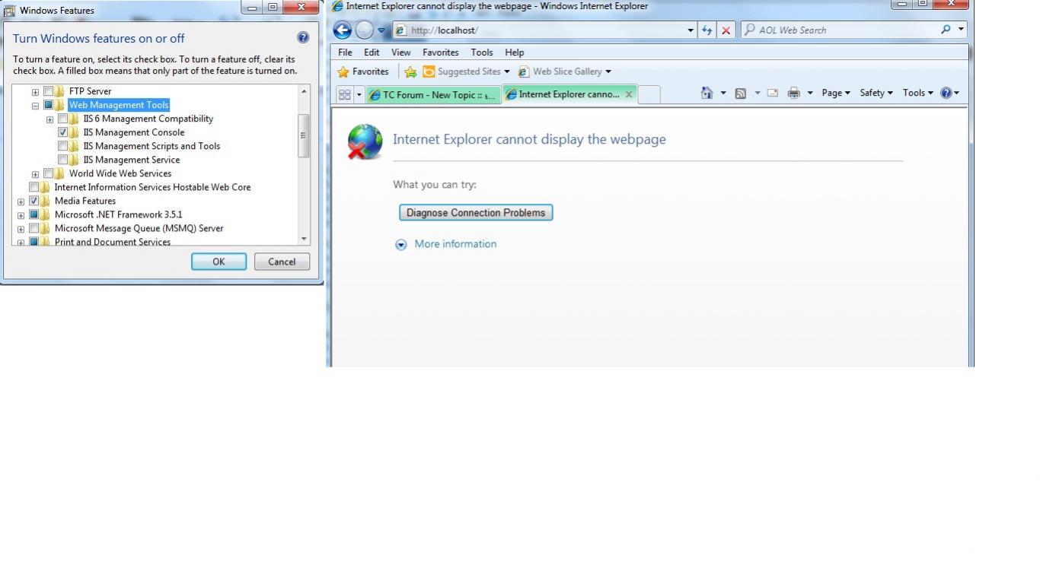1040x584 pixels.
Task: Expand the FTP Server tree node
Action: click(x=34, y=90)
